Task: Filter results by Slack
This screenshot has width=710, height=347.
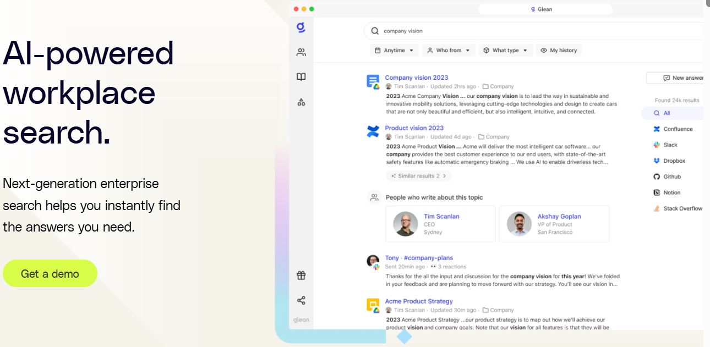Action: [x=670, y=145]
